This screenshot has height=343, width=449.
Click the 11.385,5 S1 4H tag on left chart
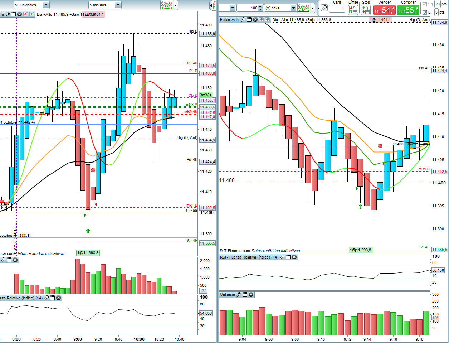208,243
